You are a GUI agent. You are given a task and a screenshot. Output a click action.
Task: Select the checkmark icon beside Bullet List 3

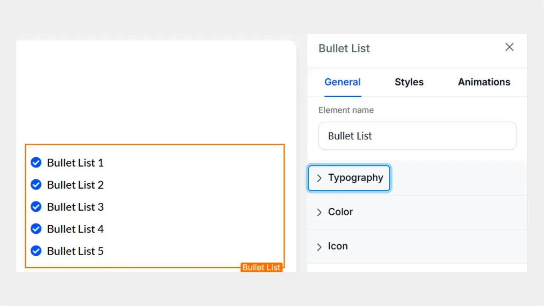[x=36, y=207]
